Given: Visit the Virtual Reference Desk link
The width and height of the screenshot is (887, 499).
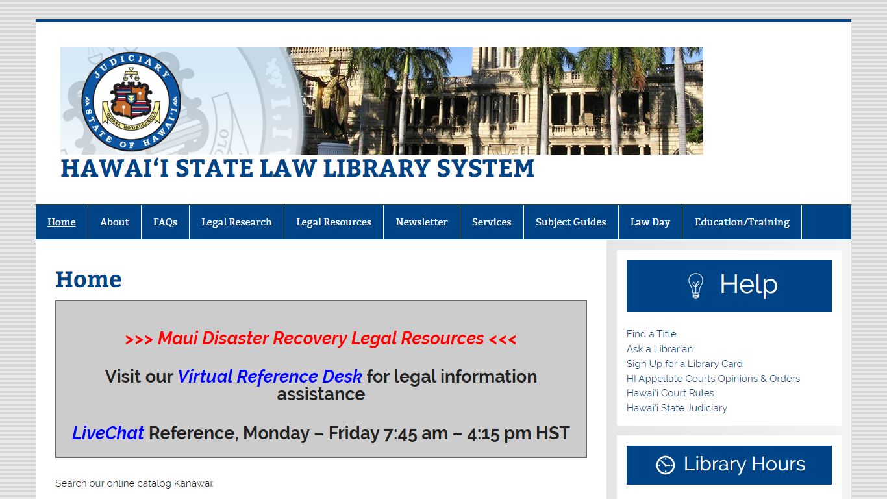Looking at the screenshot, I should (269, 377).
